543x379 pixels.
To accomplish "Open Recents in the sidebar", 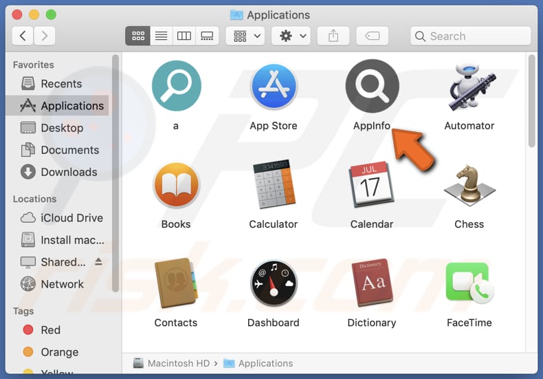I will [x=57, y=84].
